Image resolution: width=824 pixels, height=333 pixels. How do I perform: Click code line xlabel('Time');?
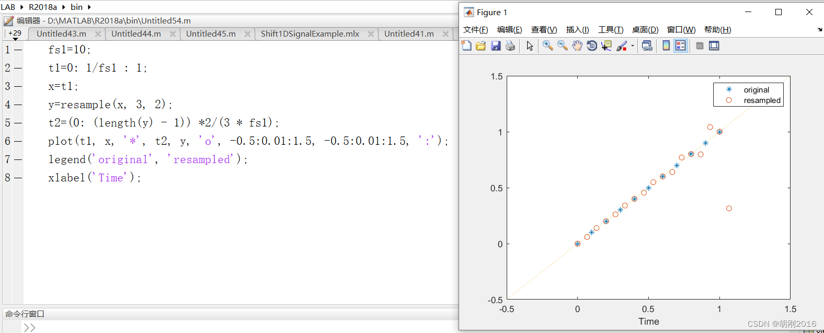pyautogui.click(x=95, y=178)
